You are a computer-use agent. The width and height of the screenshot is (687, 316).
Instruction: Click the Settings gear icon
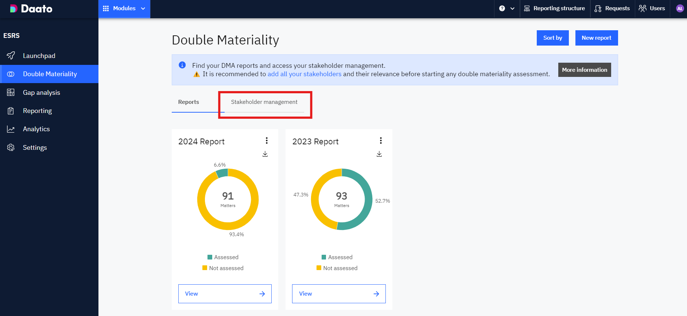pyautogui.click(x=11, y=148)
